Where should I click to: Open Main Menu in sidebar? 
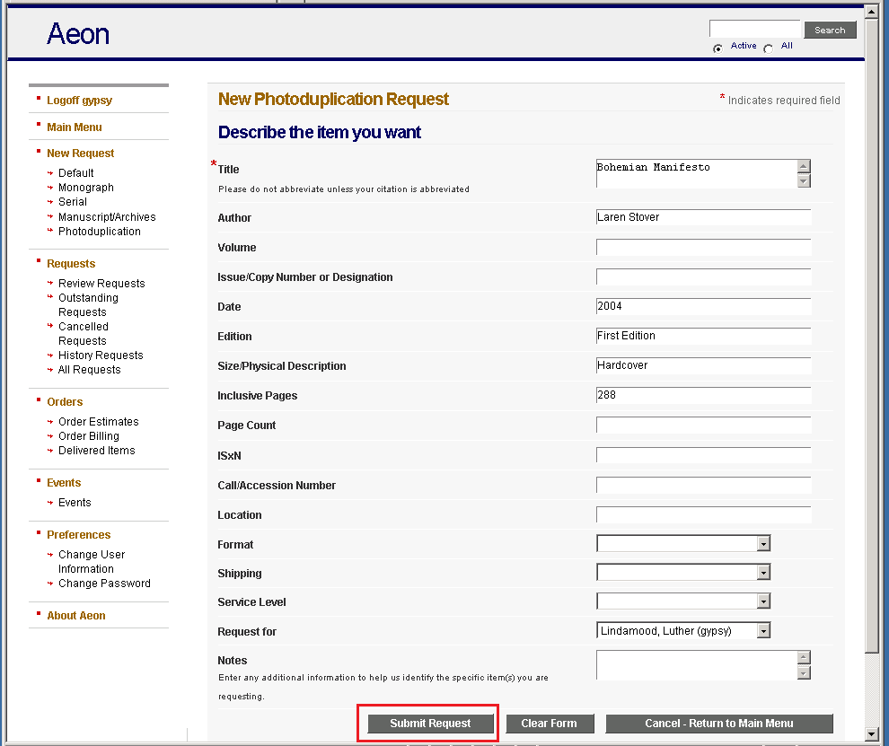[x=75, y=127]
